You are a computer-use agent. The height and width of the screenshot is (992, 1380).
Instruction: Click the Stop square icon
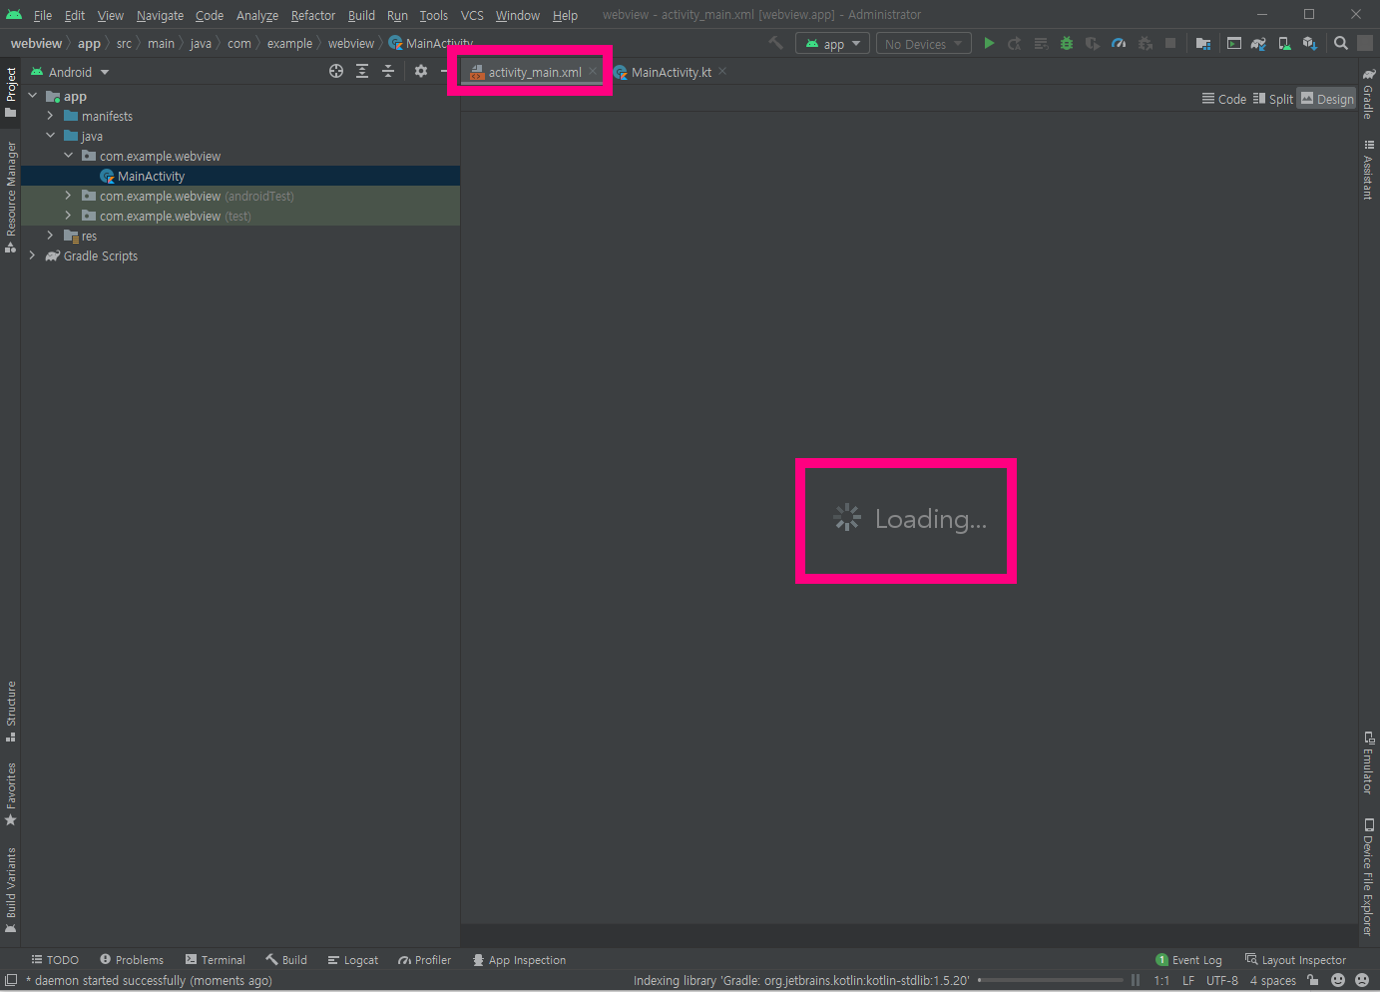pos(1170,43)
